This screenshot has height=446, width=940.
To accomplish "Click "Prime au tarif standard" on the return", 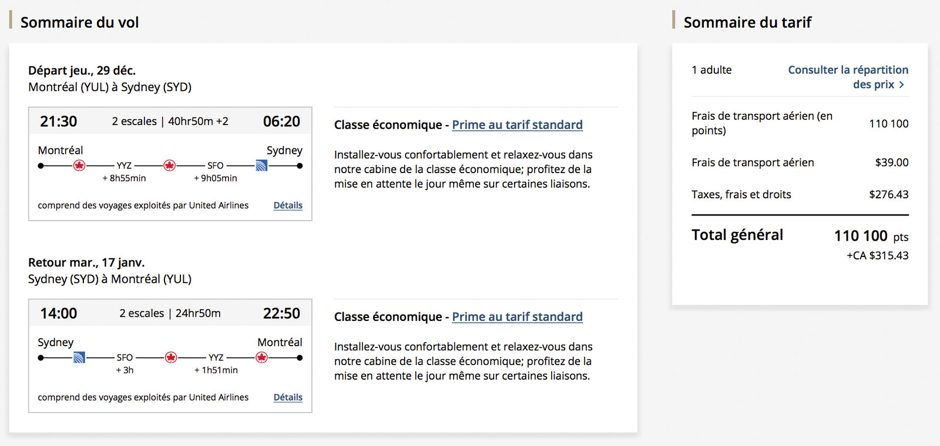I will pos(517,316).
